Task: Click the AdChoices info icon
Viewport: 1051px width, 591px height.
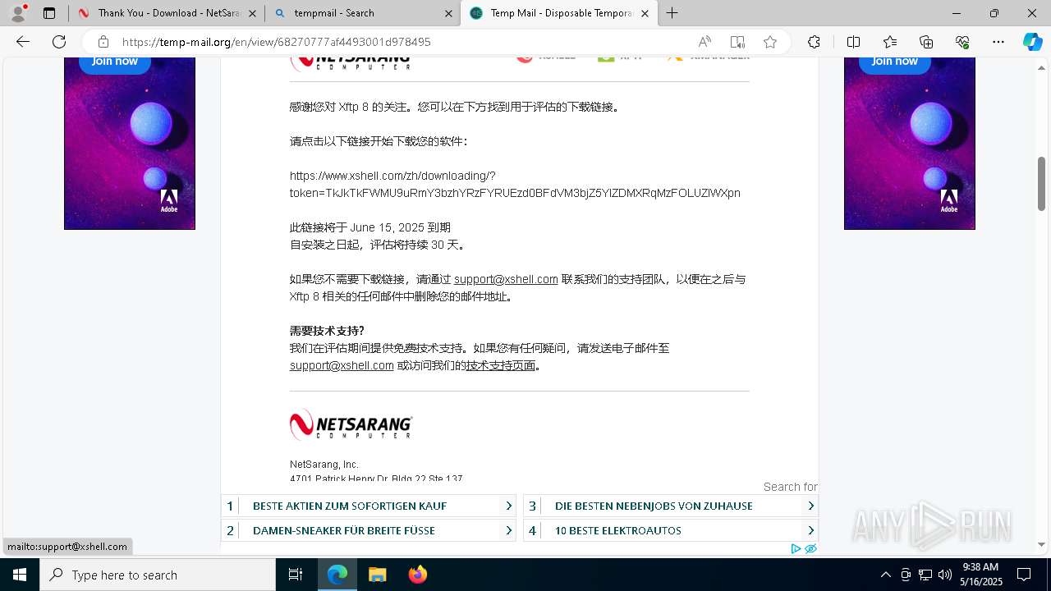Action: [796, 548]
